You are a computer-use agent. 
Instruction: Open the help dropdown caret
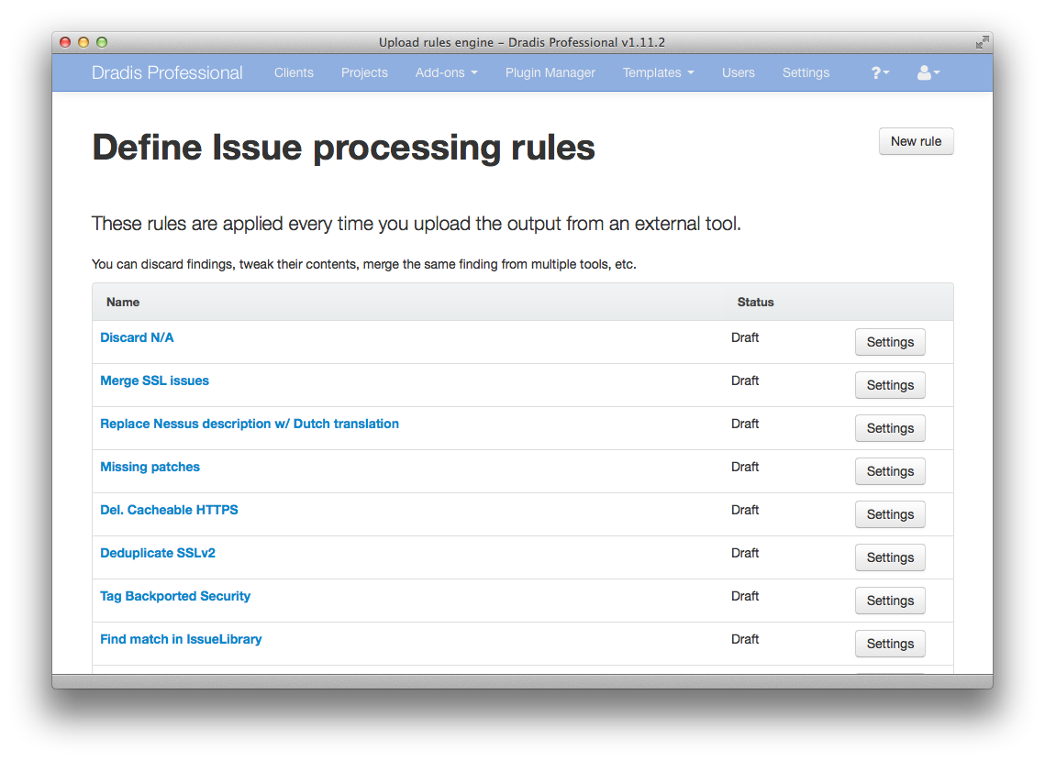pyautogui.click(x=885, y=72)
